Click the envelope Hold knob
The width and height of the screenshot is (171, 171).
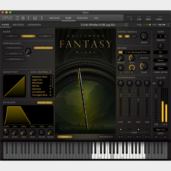coord(24,132)
